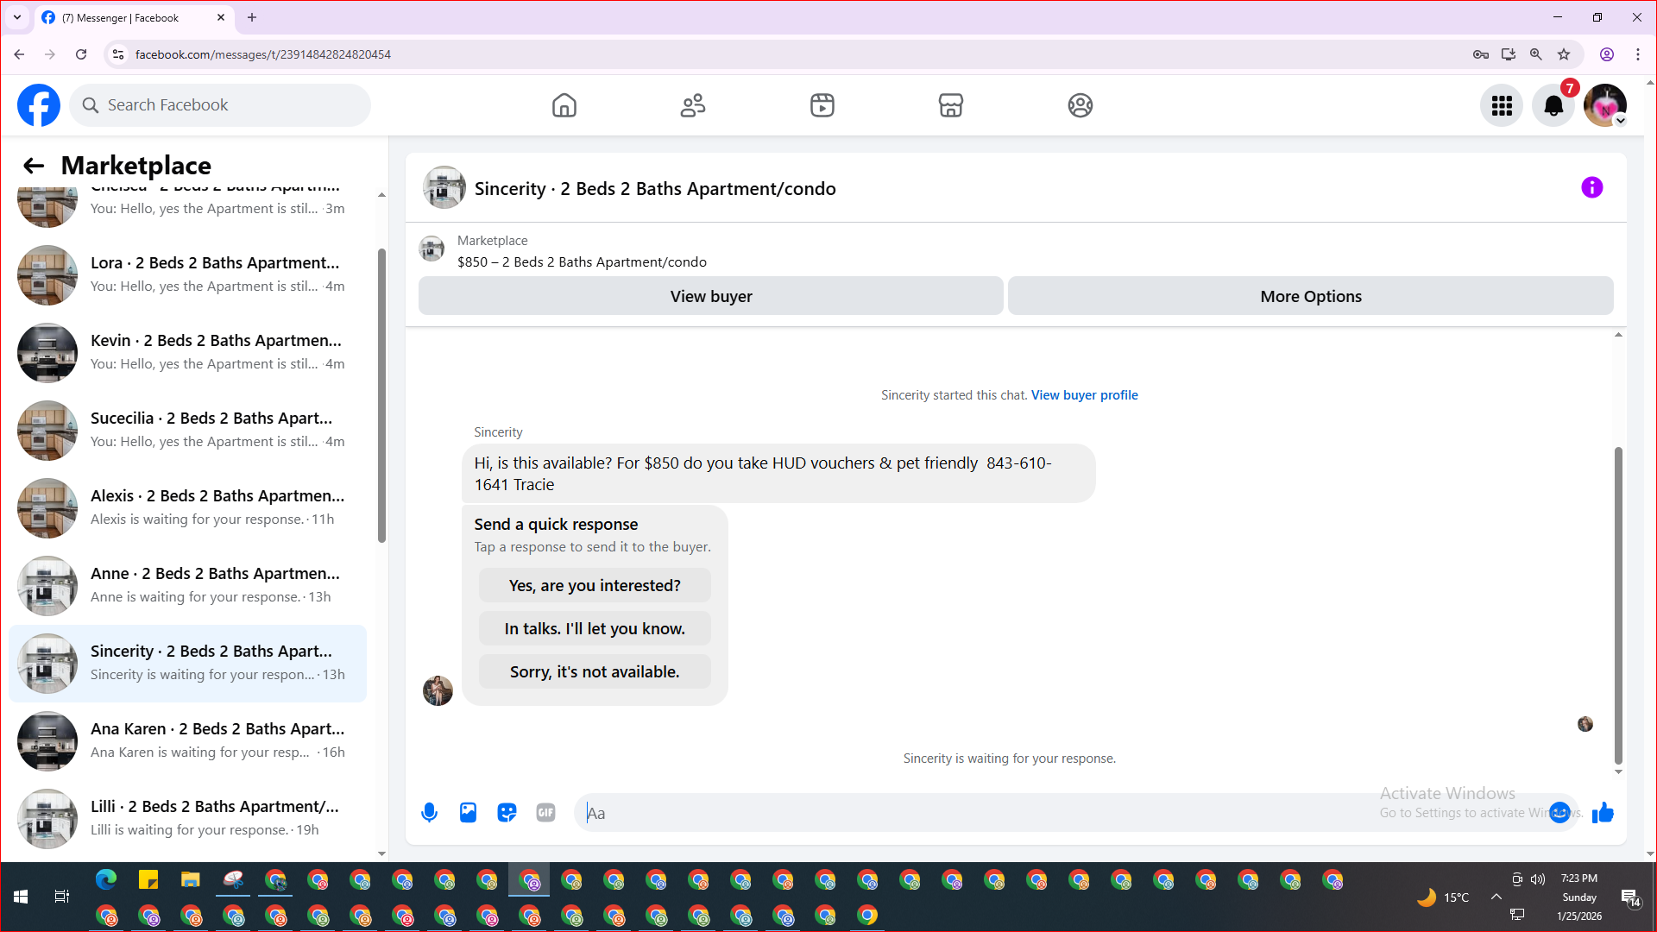This screenshot has height=932, width=1657.
Task: Open the taskbar clock and date
Action: (1579, 897)
